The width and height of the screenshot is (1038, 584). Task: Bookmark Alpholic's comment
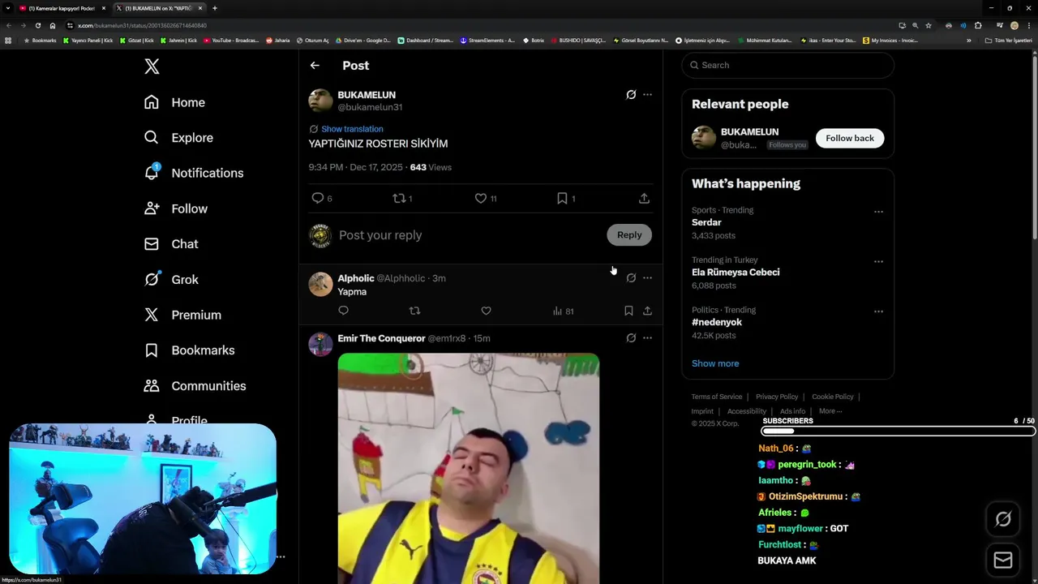click(x=628, y=311)
